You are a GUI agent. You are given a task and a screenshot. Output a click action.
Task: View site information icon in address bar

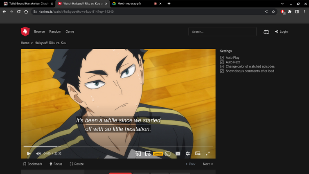click(x=35, y=11)
